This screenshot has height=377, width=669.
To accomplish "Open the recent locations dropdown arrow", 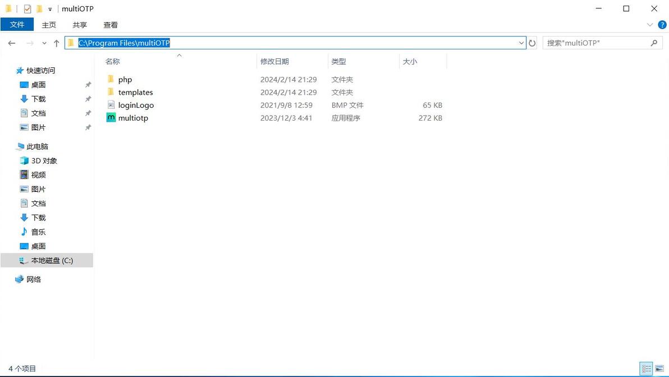I will click(x=44, y=43).
